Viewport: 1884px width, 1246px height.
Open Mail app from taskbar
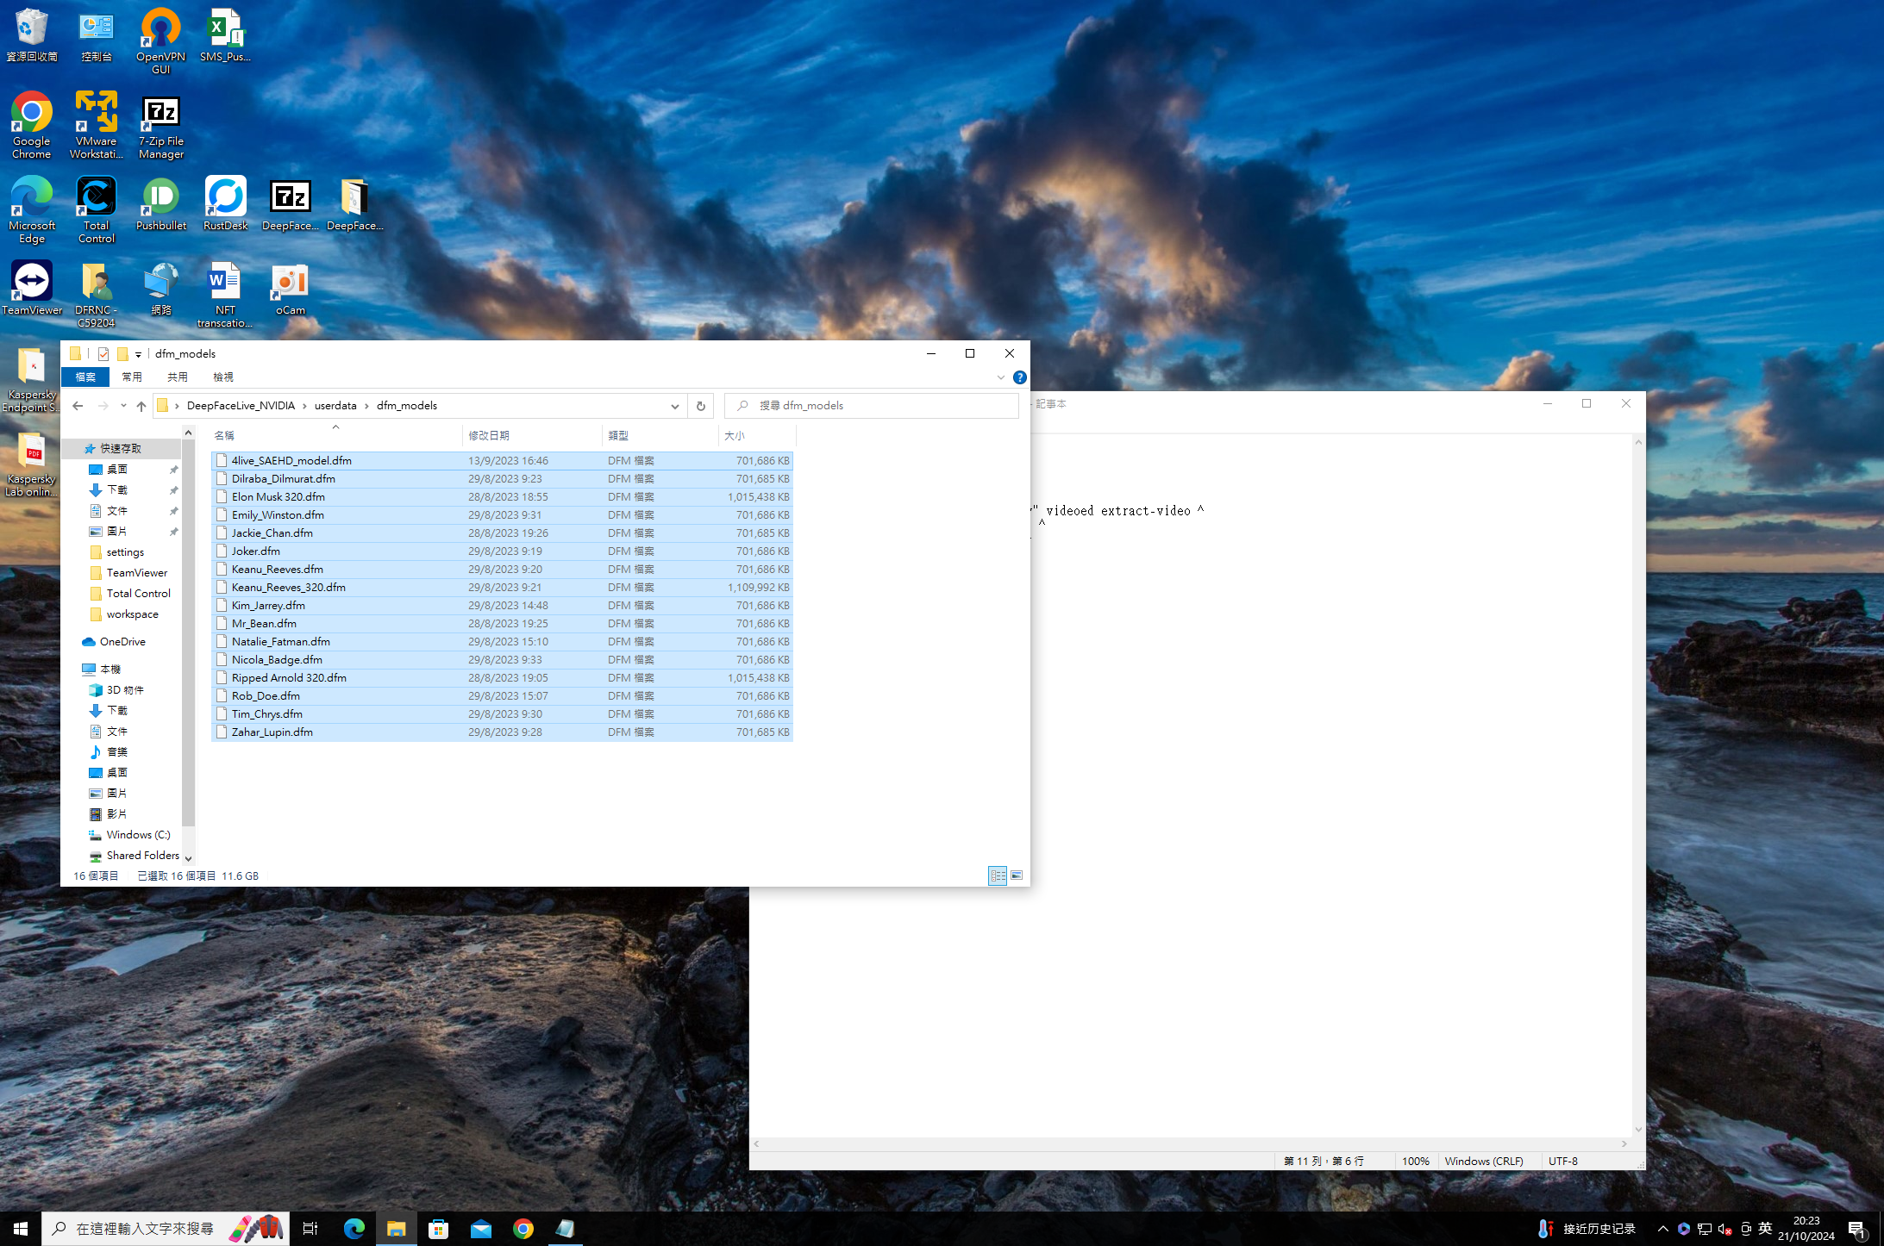tap(481, 1229)
